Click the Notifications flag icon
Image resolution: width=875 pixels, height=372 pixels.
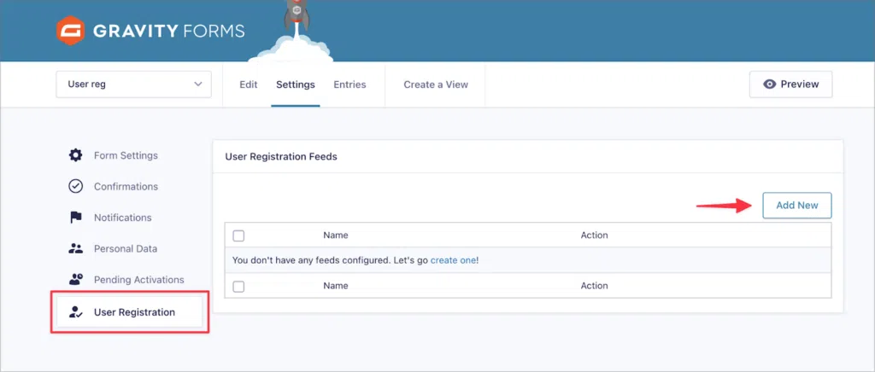click(x=76, y=218)
